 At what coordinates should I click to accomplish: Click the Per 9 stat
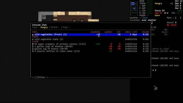pos(178,8)
